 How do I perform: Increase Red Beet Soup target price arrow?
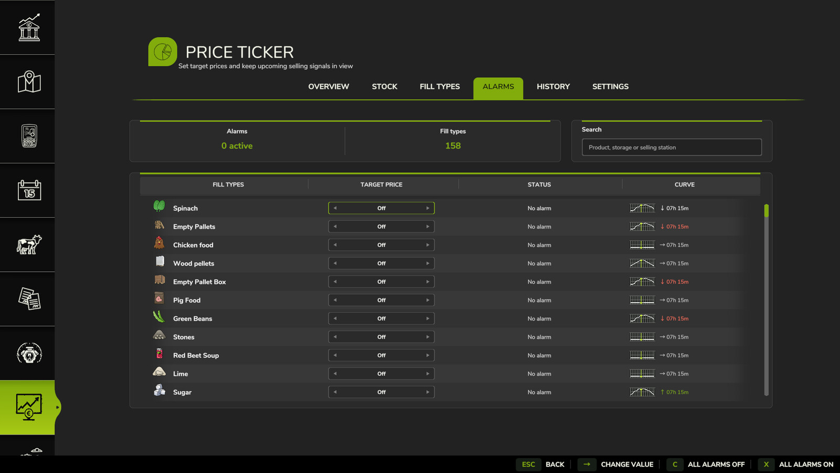pos(427,355)
